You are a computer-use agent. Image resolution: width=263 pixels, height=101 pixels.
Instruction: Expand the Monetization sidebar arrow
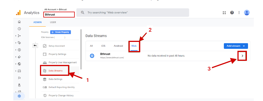16,50
